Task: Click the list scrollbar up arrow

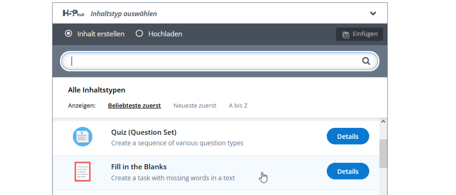Action: tap(383, 122)
